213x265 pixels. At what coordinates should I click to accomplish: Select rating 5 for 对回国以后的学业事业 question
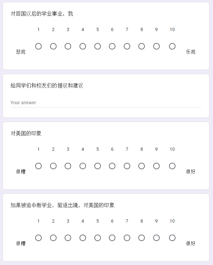98,46
